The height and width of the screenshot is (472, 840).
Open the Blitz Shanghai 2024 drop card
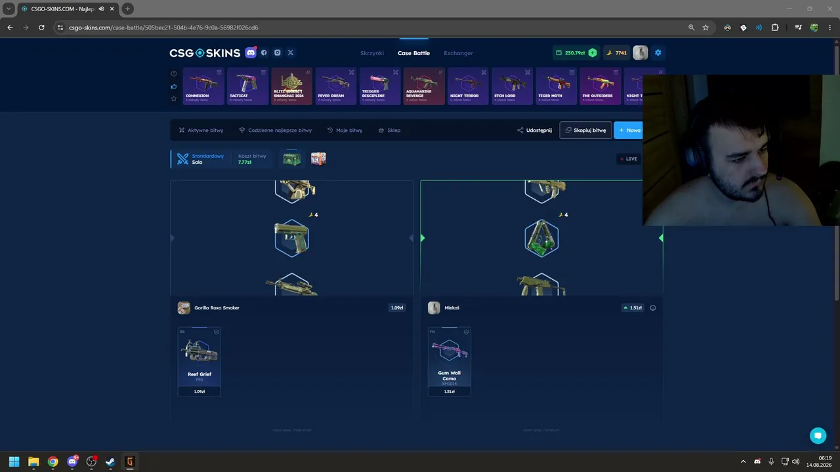pyautogui.click(x=291, y=86)
